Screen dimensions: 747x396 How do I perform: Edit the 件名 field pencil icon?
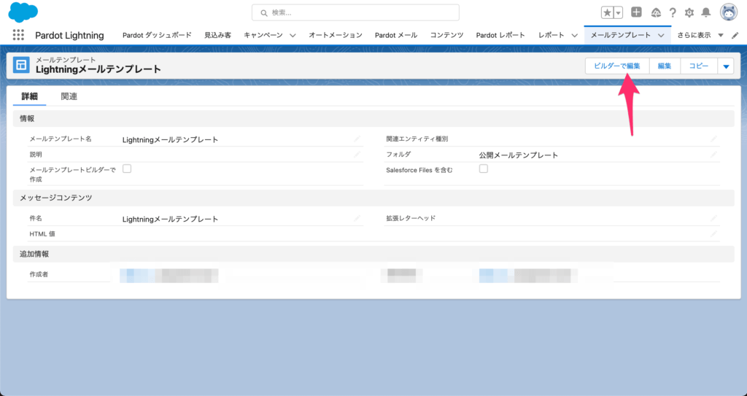pyautogui.click(x=357, y=218)
